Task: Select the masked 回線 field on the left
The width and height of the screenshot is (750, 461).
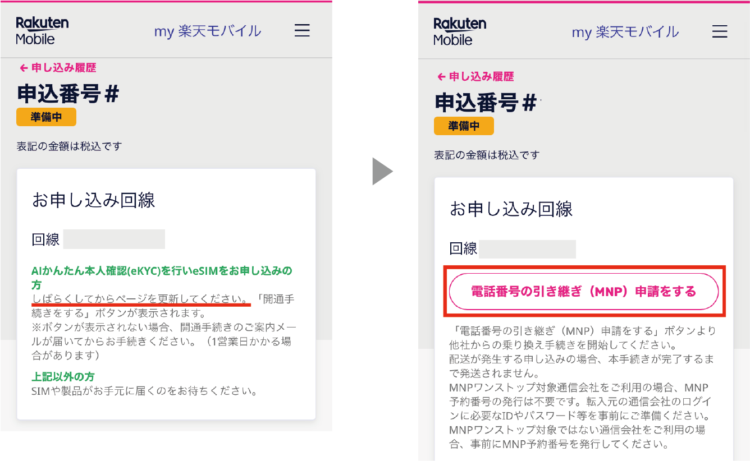Action: pos(114,238)
